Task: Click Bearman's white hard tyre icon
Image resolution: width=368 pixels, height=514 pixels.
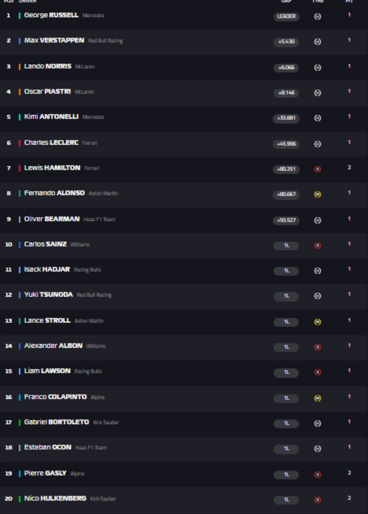Action: pyautogui.click(x=317, y=220)
